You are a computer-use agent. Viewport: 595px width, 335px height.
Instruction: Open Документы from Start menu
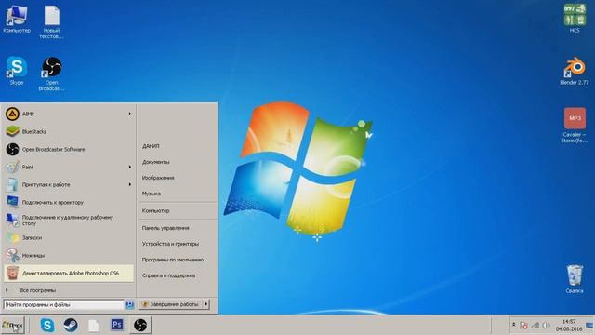click(155, 162)
